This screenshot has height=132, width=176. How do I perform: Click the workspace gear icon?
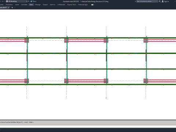point(7,1)
